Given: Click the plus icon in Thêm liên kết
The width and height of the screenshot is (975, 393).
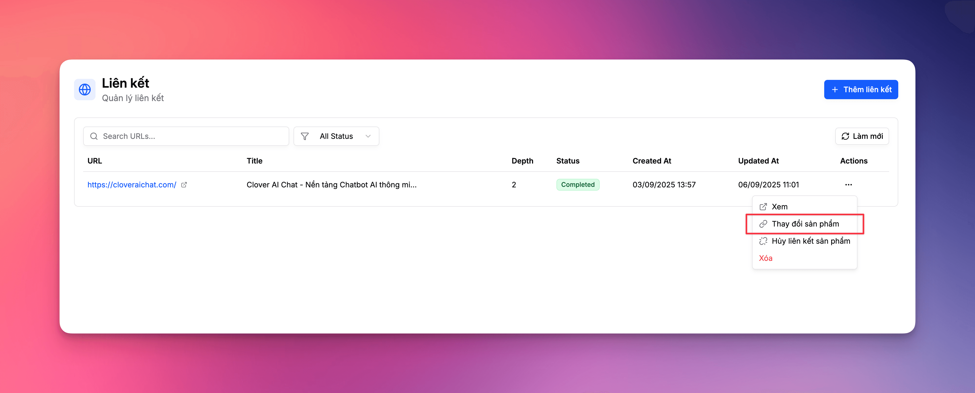Looking at the screenshot, I should 835,90.
